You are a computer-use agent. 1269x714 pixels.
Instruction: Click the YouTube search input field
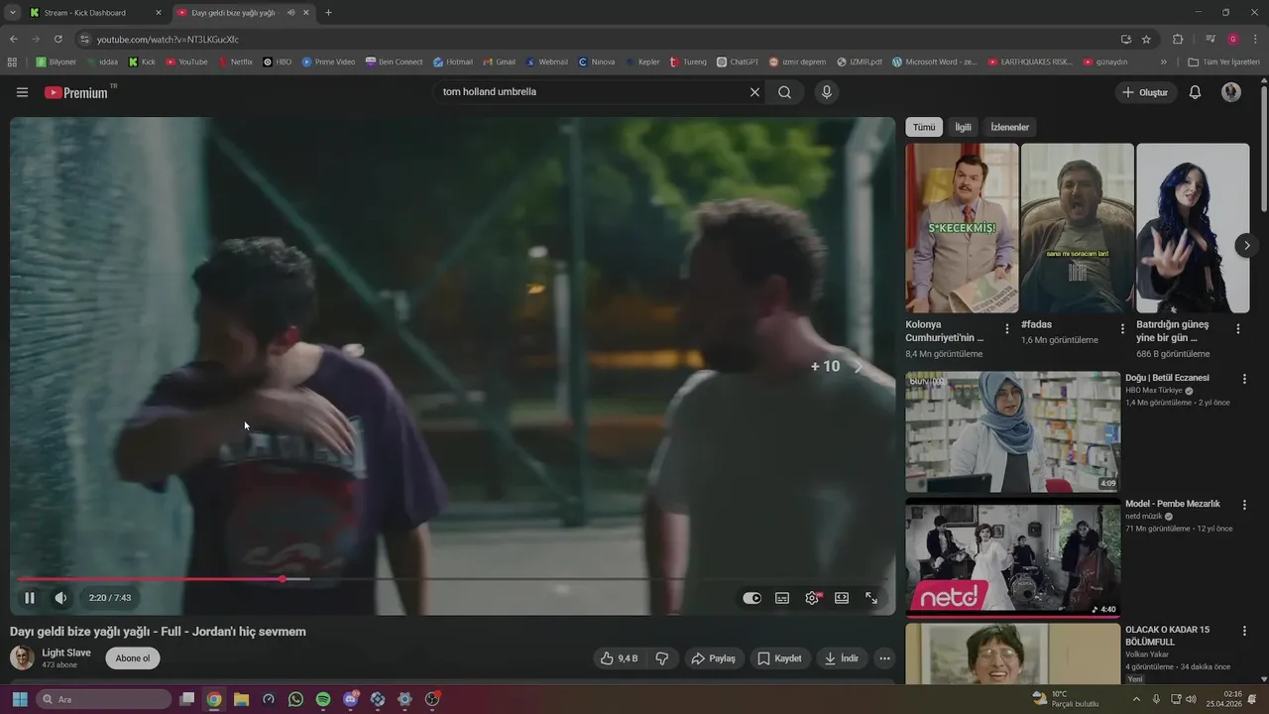click(590, 92)
